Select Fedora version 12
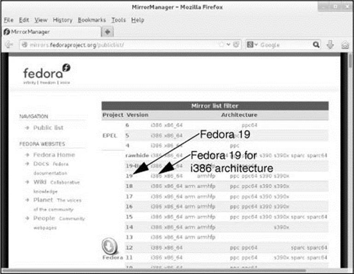Viewport: 354px width, 274px height. pos(129,248)
